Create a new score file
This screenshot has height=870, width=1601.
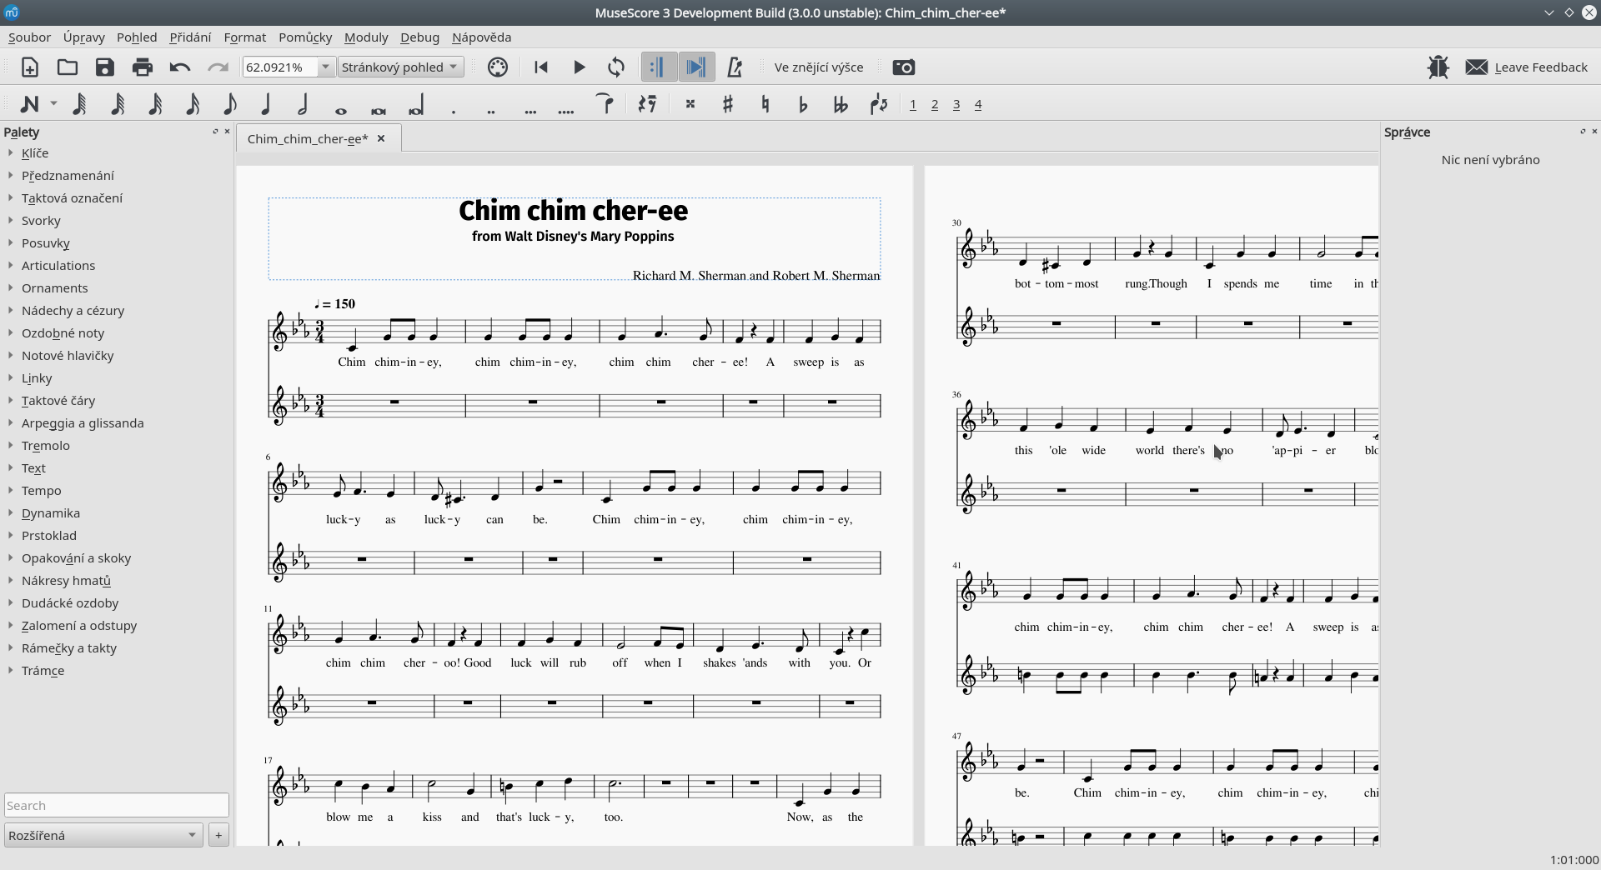point(29,67)
